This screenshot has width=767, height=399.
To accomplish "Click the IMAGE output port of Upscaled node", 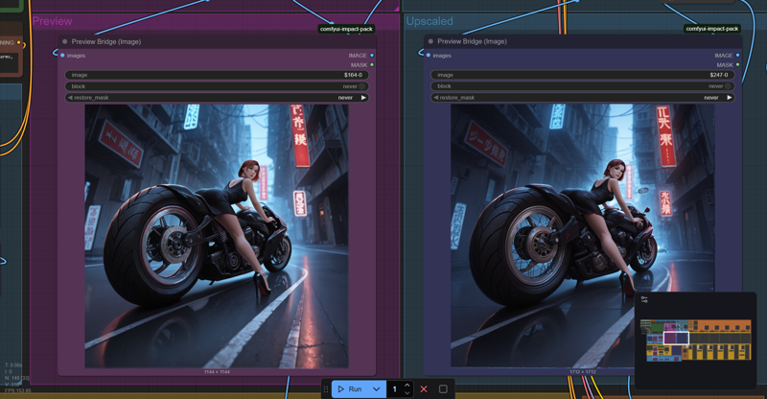I will coord(738,56).
